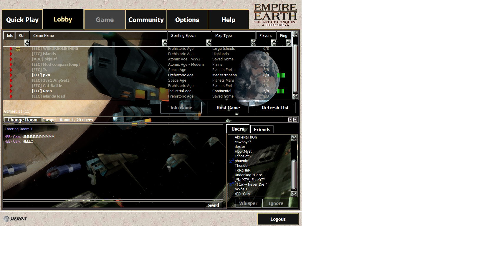The height and width of the screenshot is (262, 493).
Task: Open the Community menu
Action: (146, 20)
